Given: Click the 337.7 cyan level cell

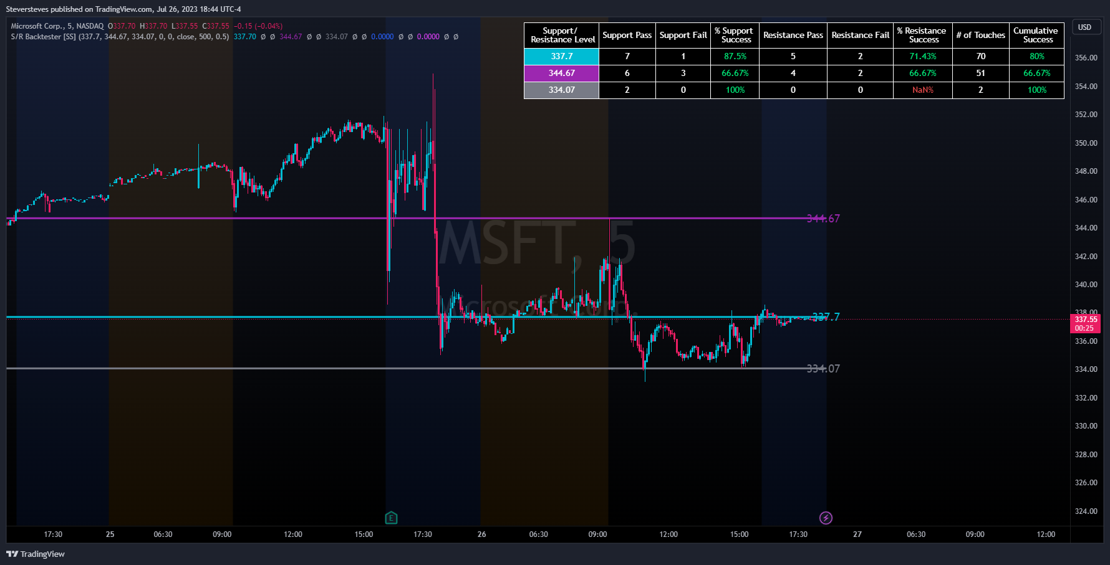Looking at the screenshot, I should 562,56.
